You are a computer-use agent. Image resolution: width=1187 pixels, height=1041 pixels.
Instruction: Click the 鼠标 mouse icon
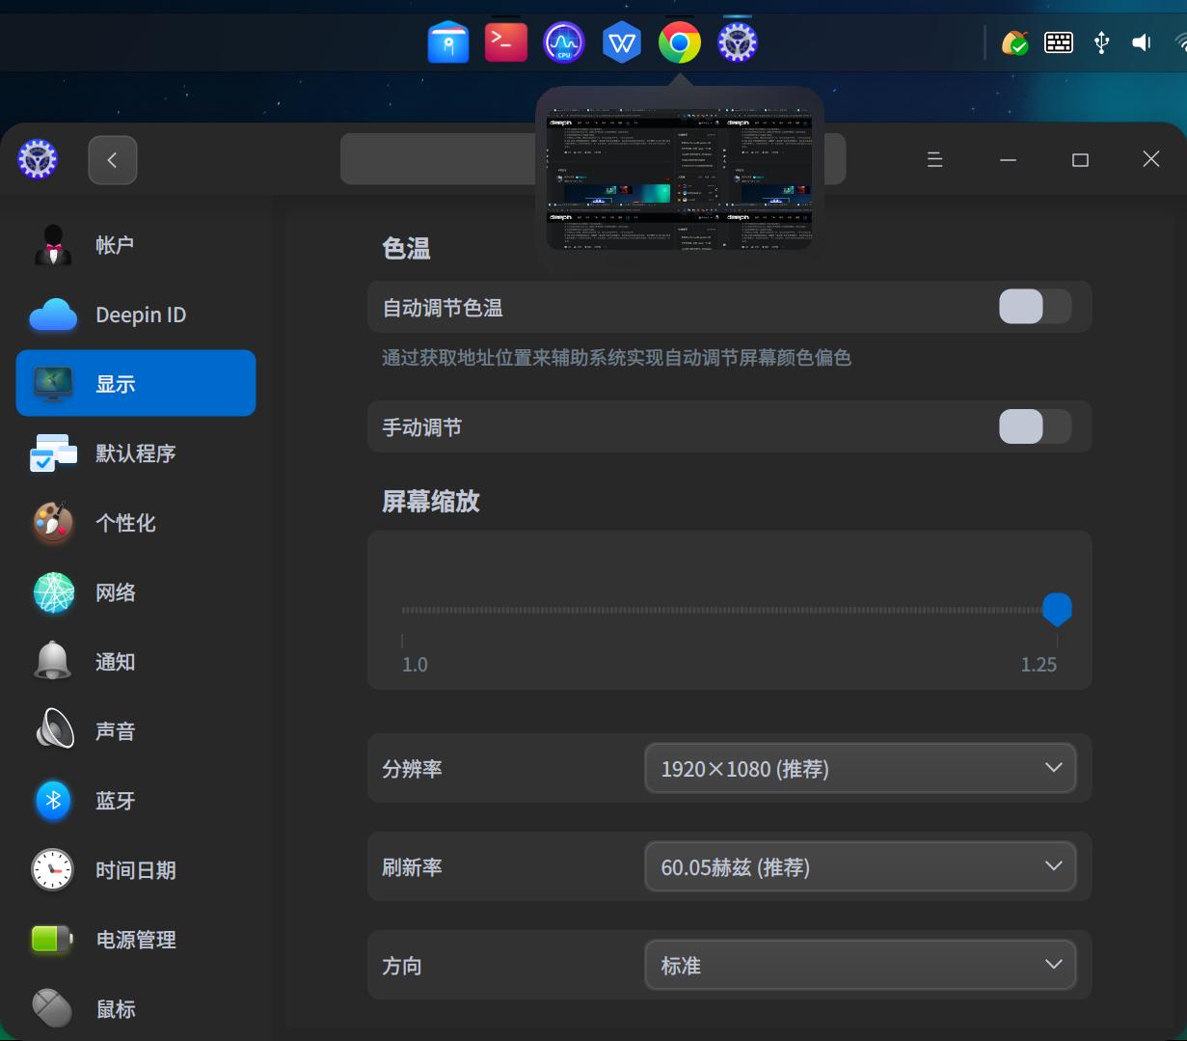point(53,1008)
